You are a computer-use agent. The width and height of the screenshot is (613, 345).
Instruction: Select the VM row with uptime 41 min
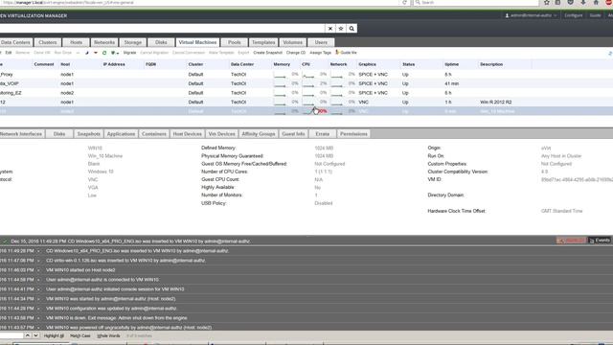(x=306, y=83)
